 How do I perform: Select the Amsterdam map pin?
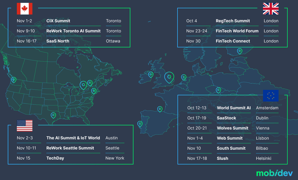(x=183, y=77)
